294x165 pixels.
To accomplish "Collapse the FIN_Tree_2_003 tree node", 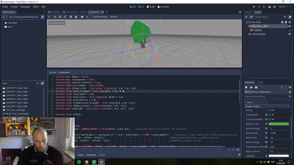I will pyautogui.click(x=248, y=26).
